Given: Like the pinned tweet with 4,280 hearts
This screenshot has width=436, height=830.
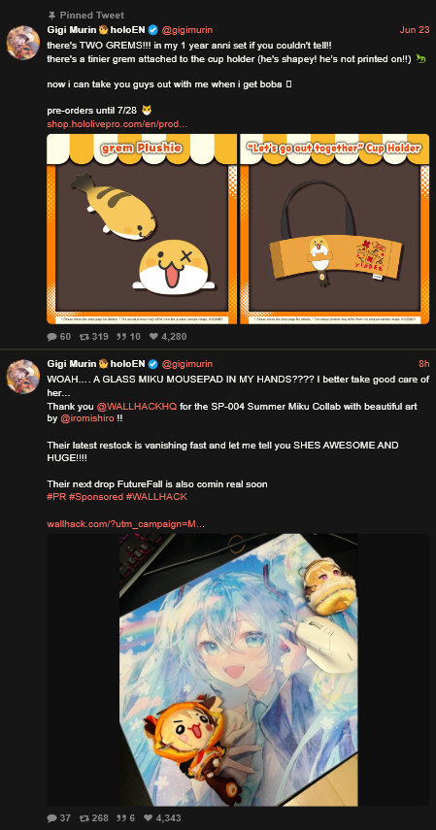Looking at the screenshot, I should [x=153, y=336].
